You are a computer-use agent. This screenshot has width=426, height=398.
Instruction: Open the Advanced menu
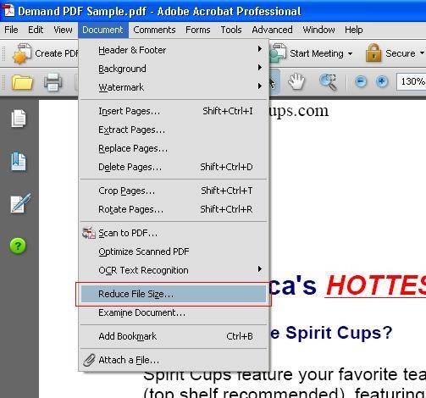272,30
